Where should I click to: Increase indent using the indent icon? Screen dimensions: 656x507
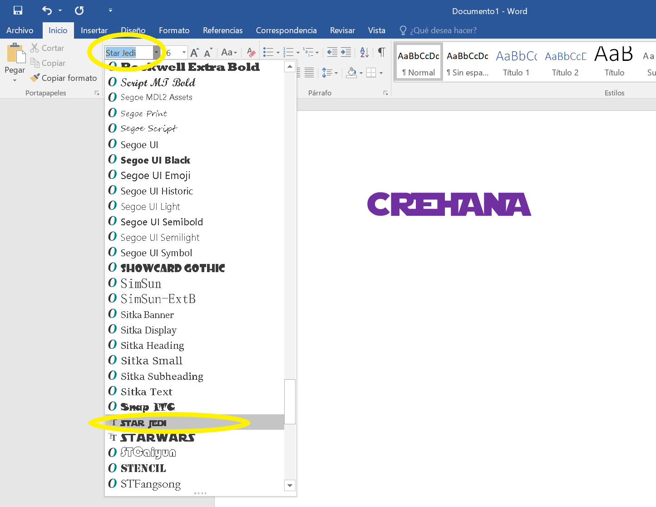(346, 52)
